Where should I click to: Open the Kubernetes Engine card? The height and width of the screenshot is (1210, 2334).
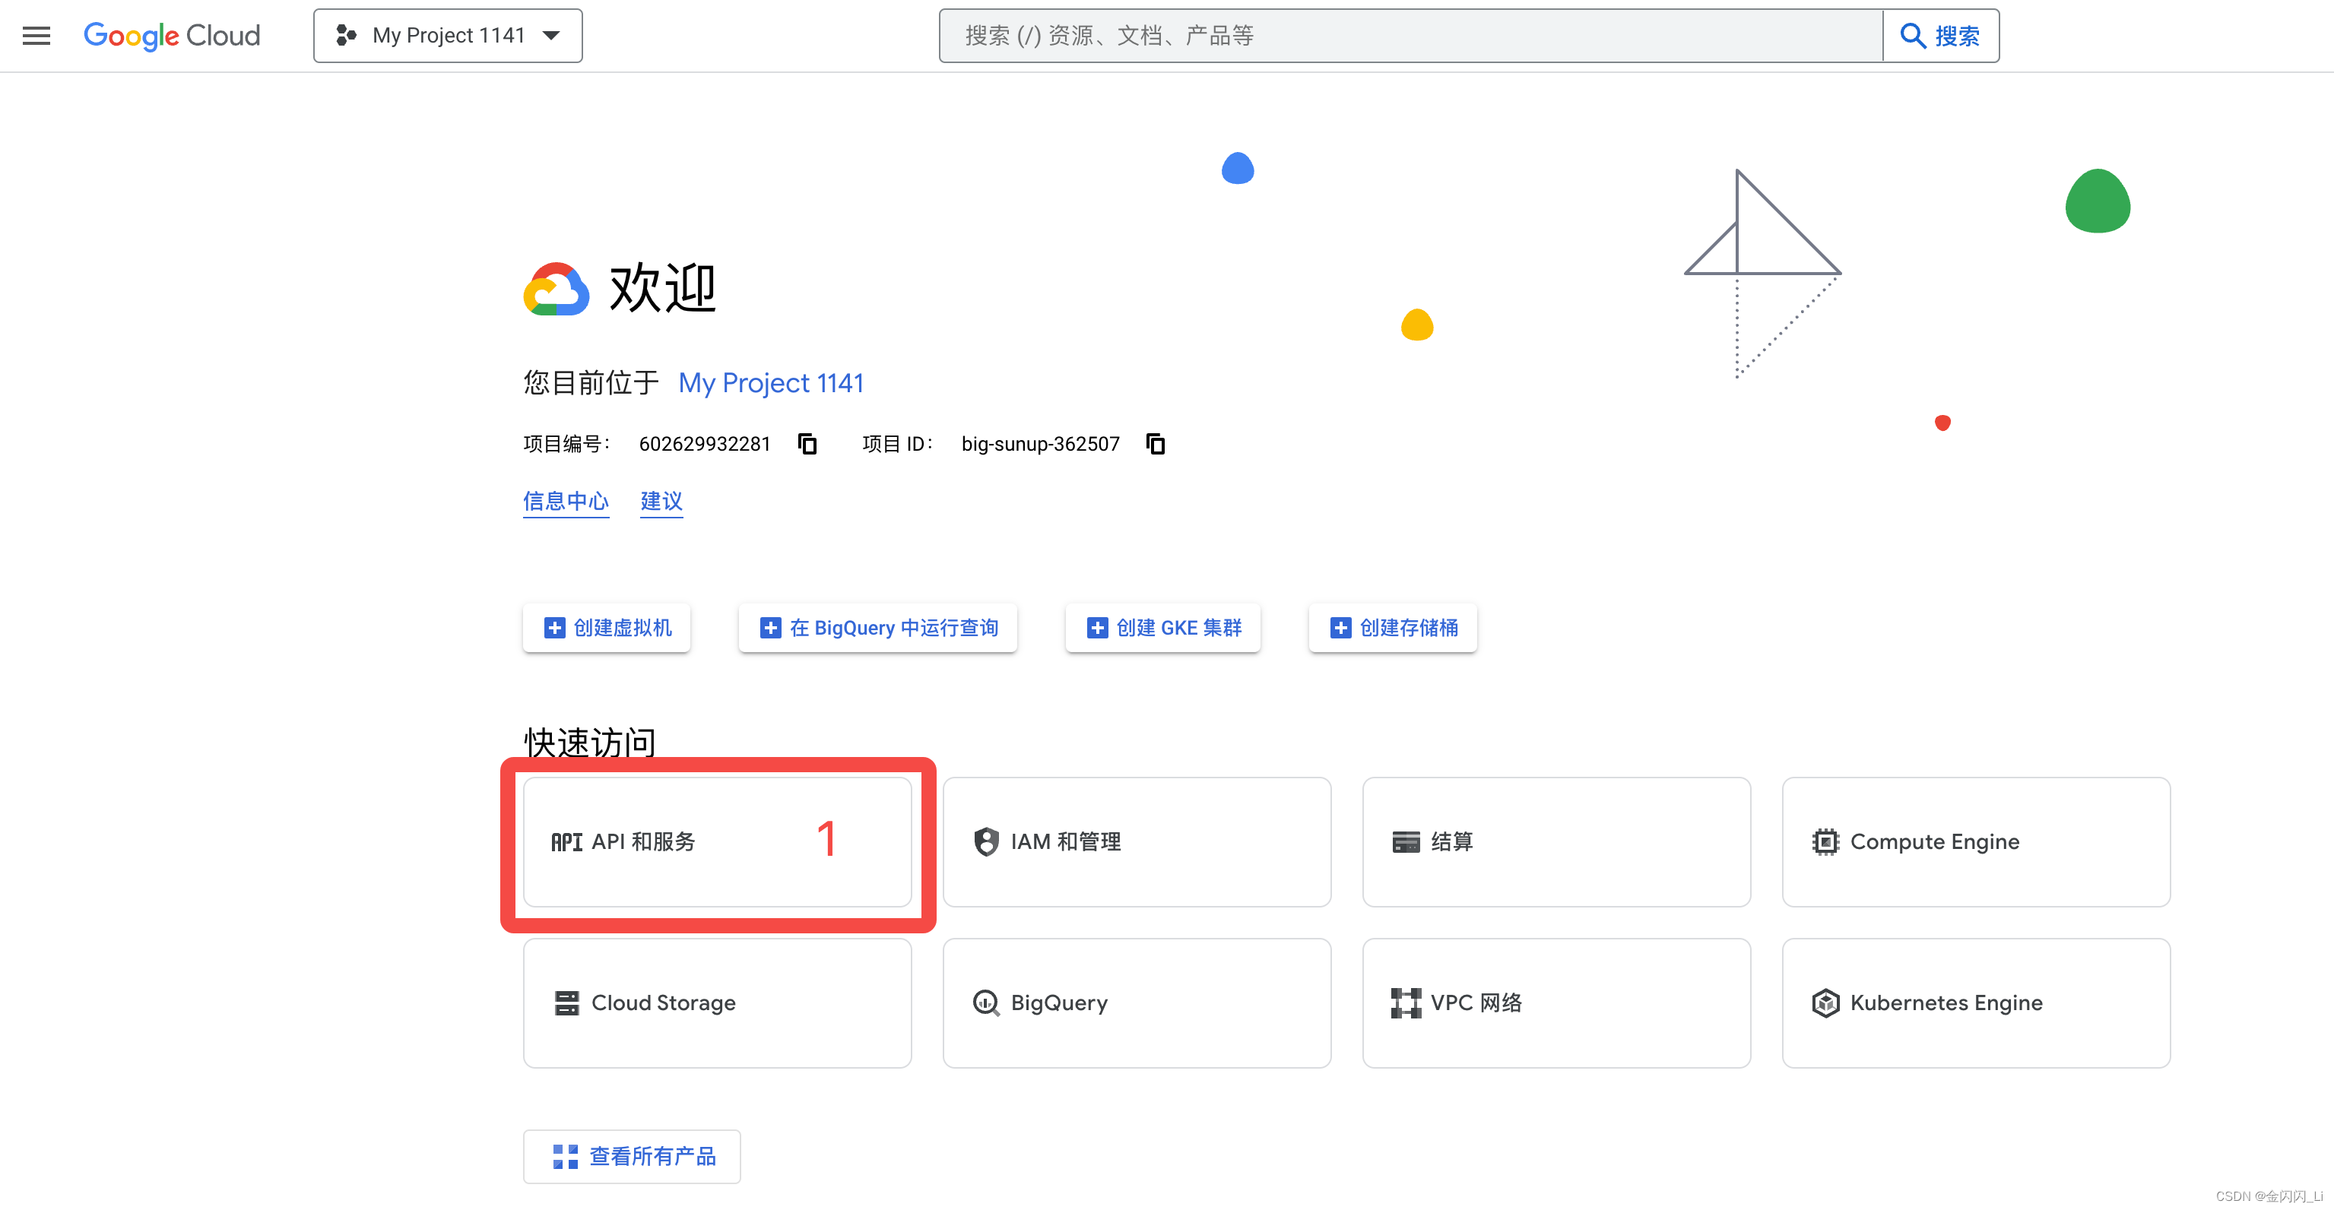coord(1975,1003)
